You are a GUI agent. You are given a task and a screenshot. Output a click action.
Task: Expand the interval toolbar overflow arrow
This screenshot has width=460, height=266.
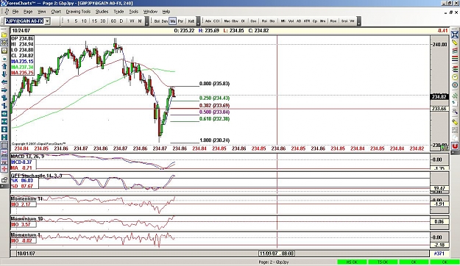coord(147,21)
